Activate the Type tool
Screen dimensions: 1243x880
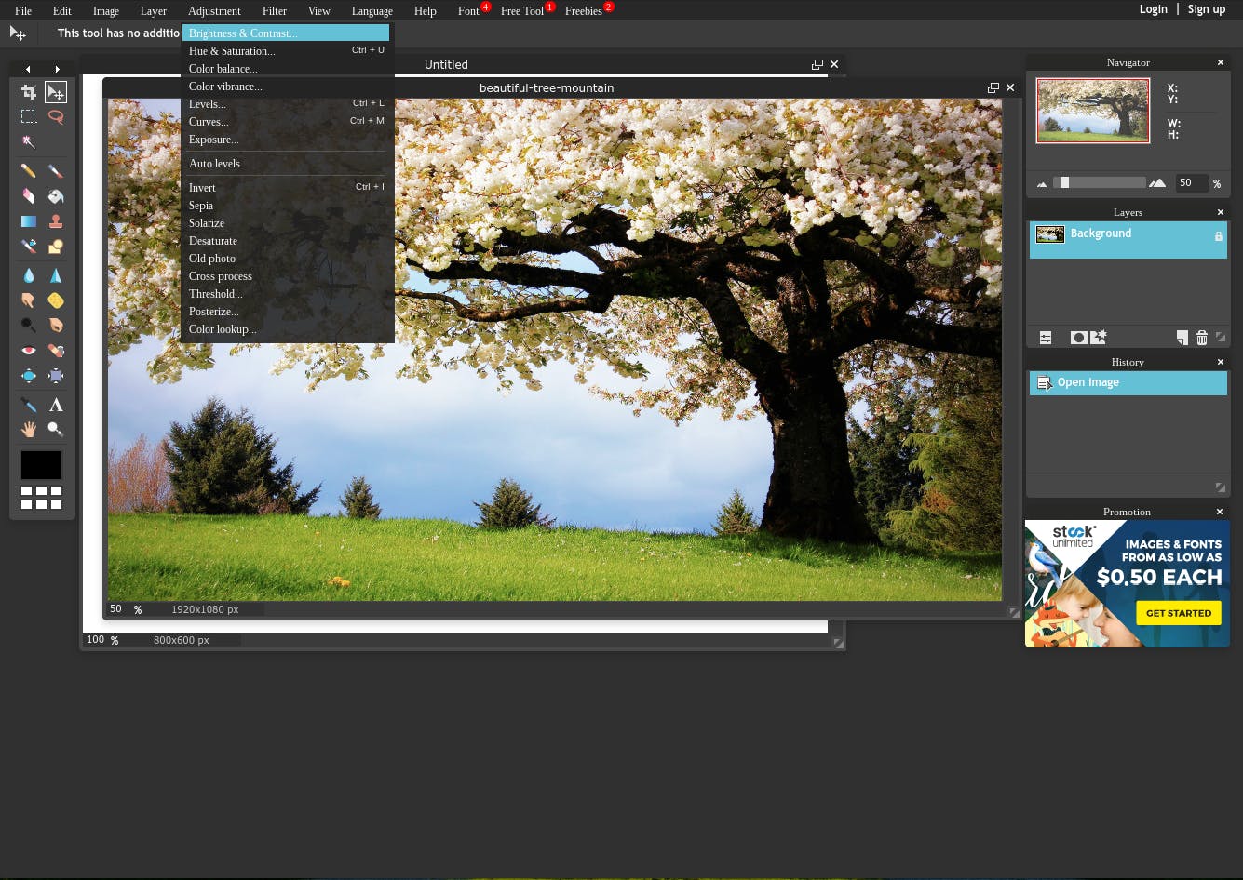(56, 404)
